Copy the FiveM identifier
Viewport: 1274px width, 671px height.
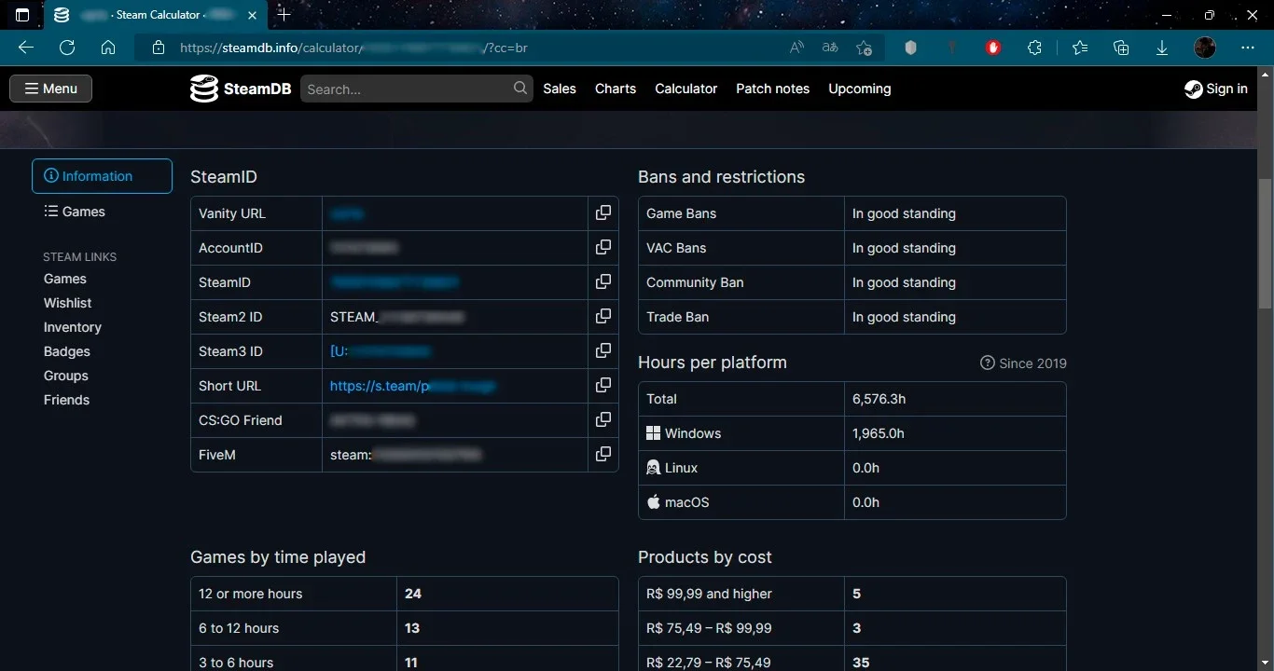point(603,455)
